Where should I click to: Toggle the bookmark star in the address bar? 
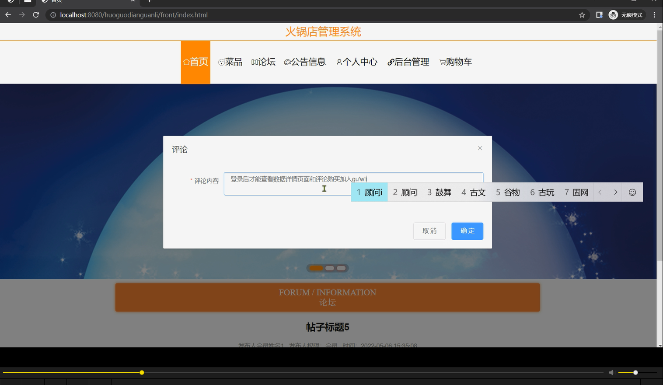(x=582, y=14)
